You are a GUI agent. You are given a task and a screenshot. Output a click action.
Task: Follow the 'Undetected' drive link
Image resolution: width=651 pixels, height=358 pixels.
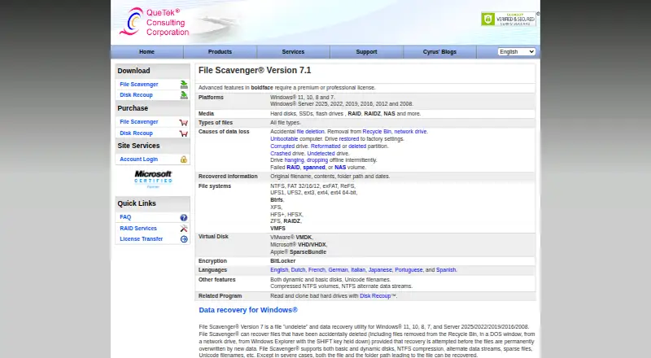[x=321, y=154]
